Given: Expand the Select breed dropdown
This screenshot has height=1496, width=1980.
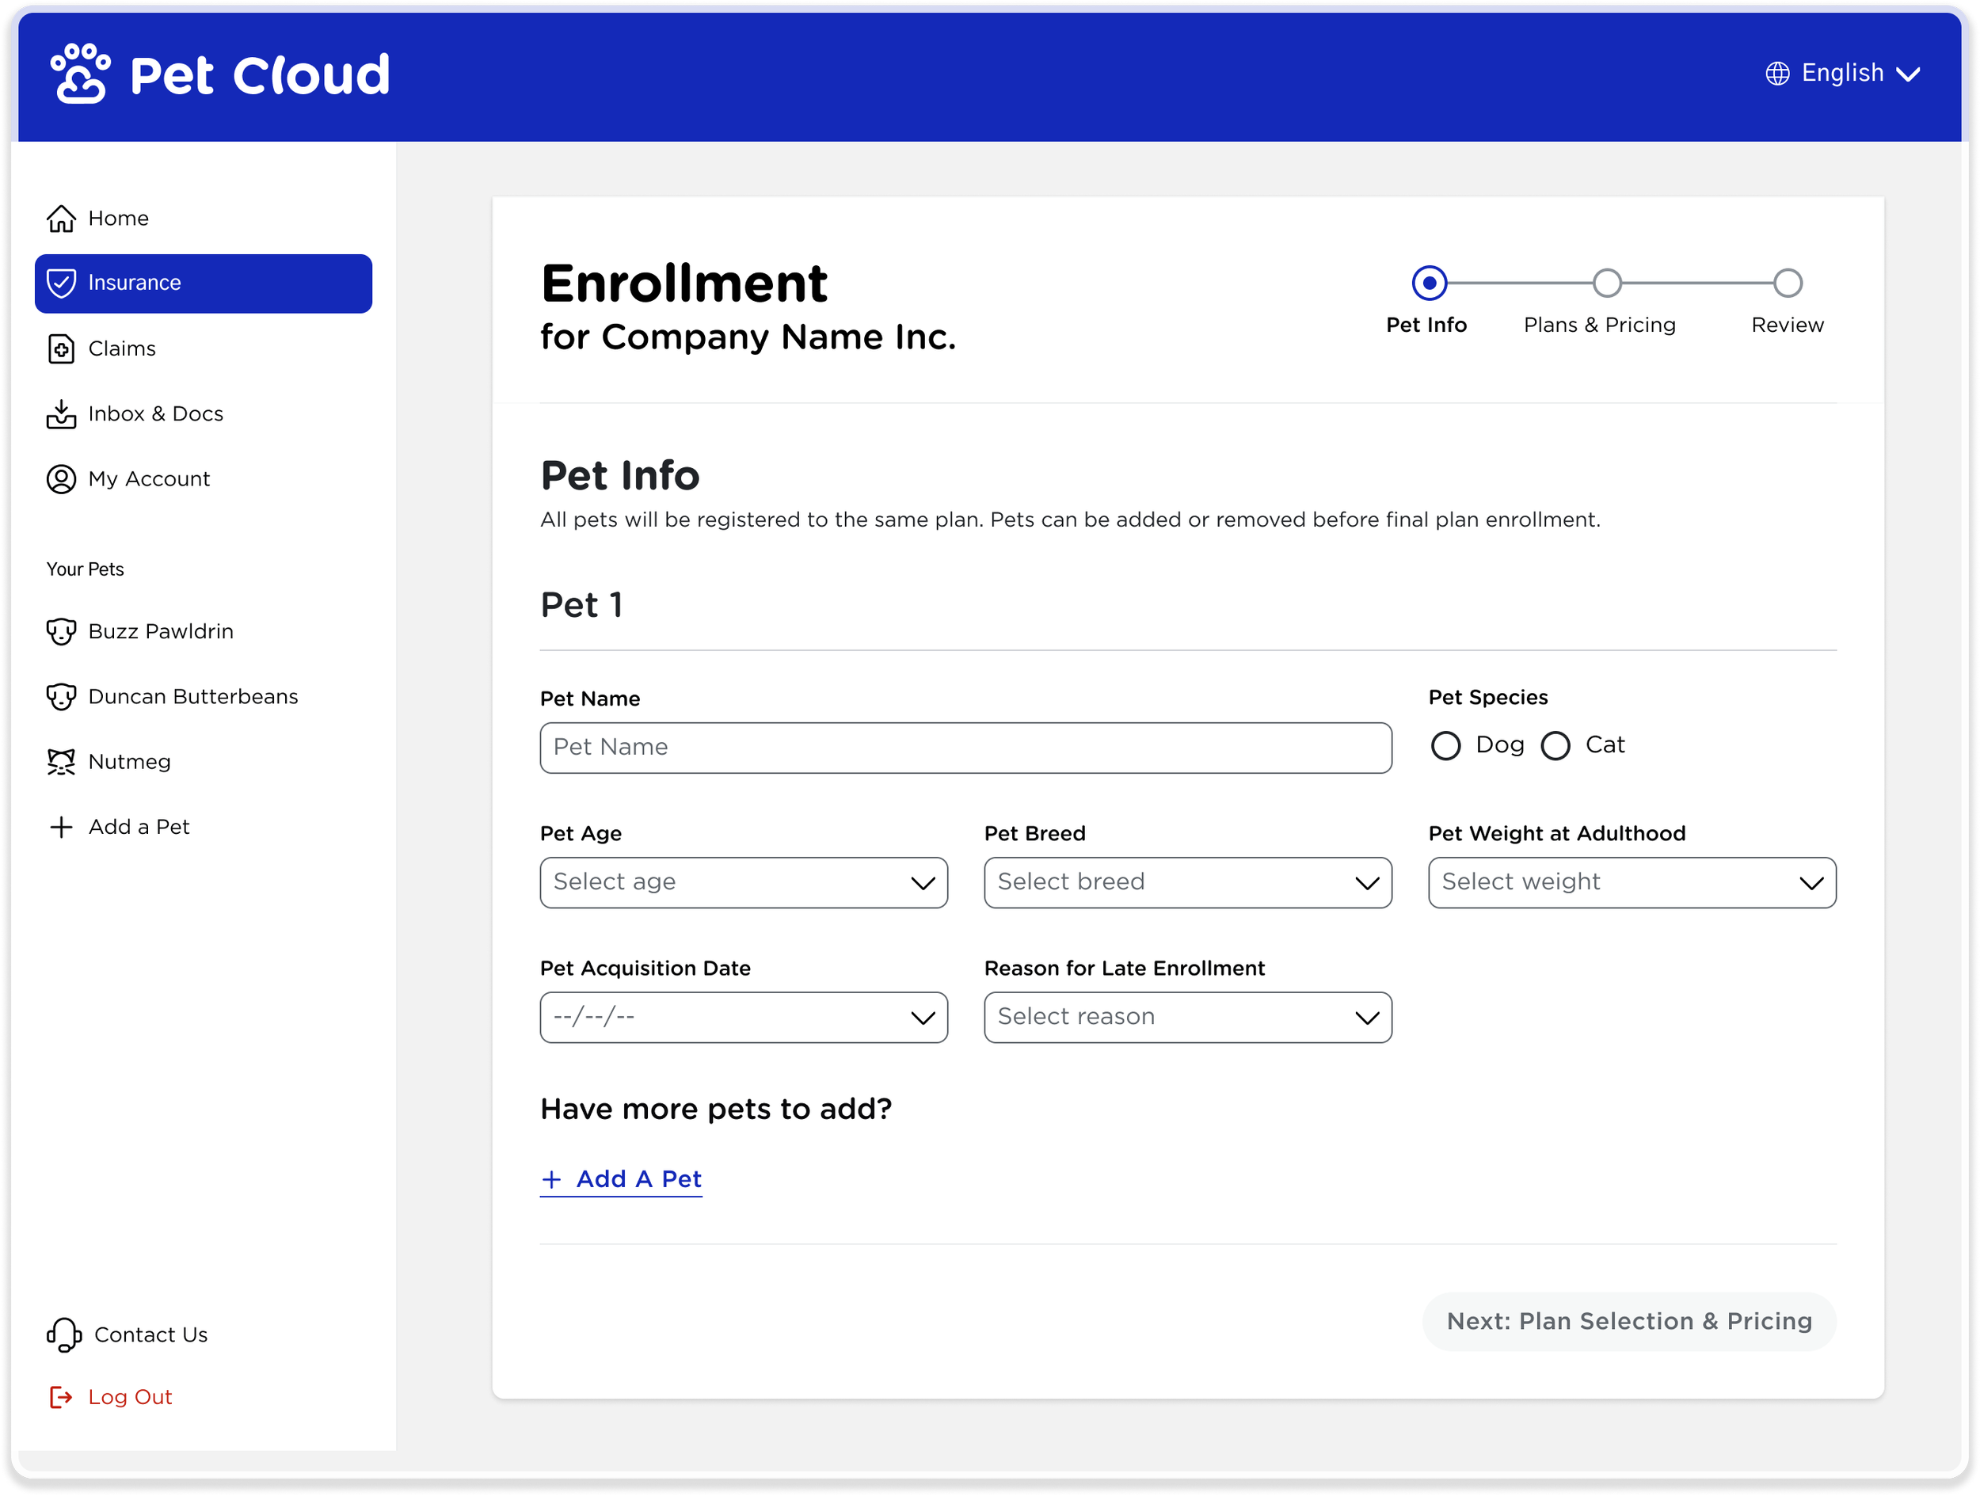Looking at the screenshot, I should pyautogui.click(x=1187, y=883).
